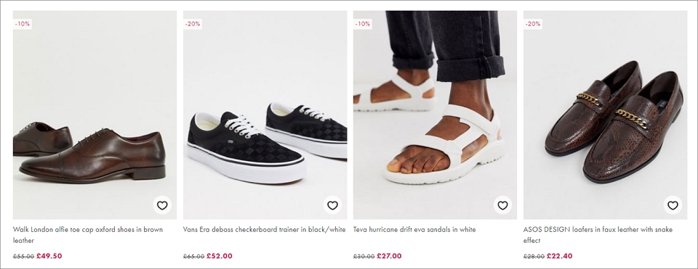Open the Vans Era deboss checkerboard trainer title
The width and height of the screenshot is (698, 269).
click(264, 230)
